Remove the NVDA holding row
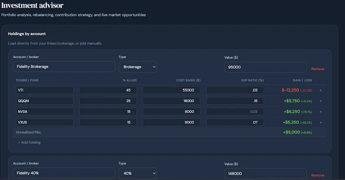The width and height of the screenshot is (345, 180). click(x=320, y=112)
